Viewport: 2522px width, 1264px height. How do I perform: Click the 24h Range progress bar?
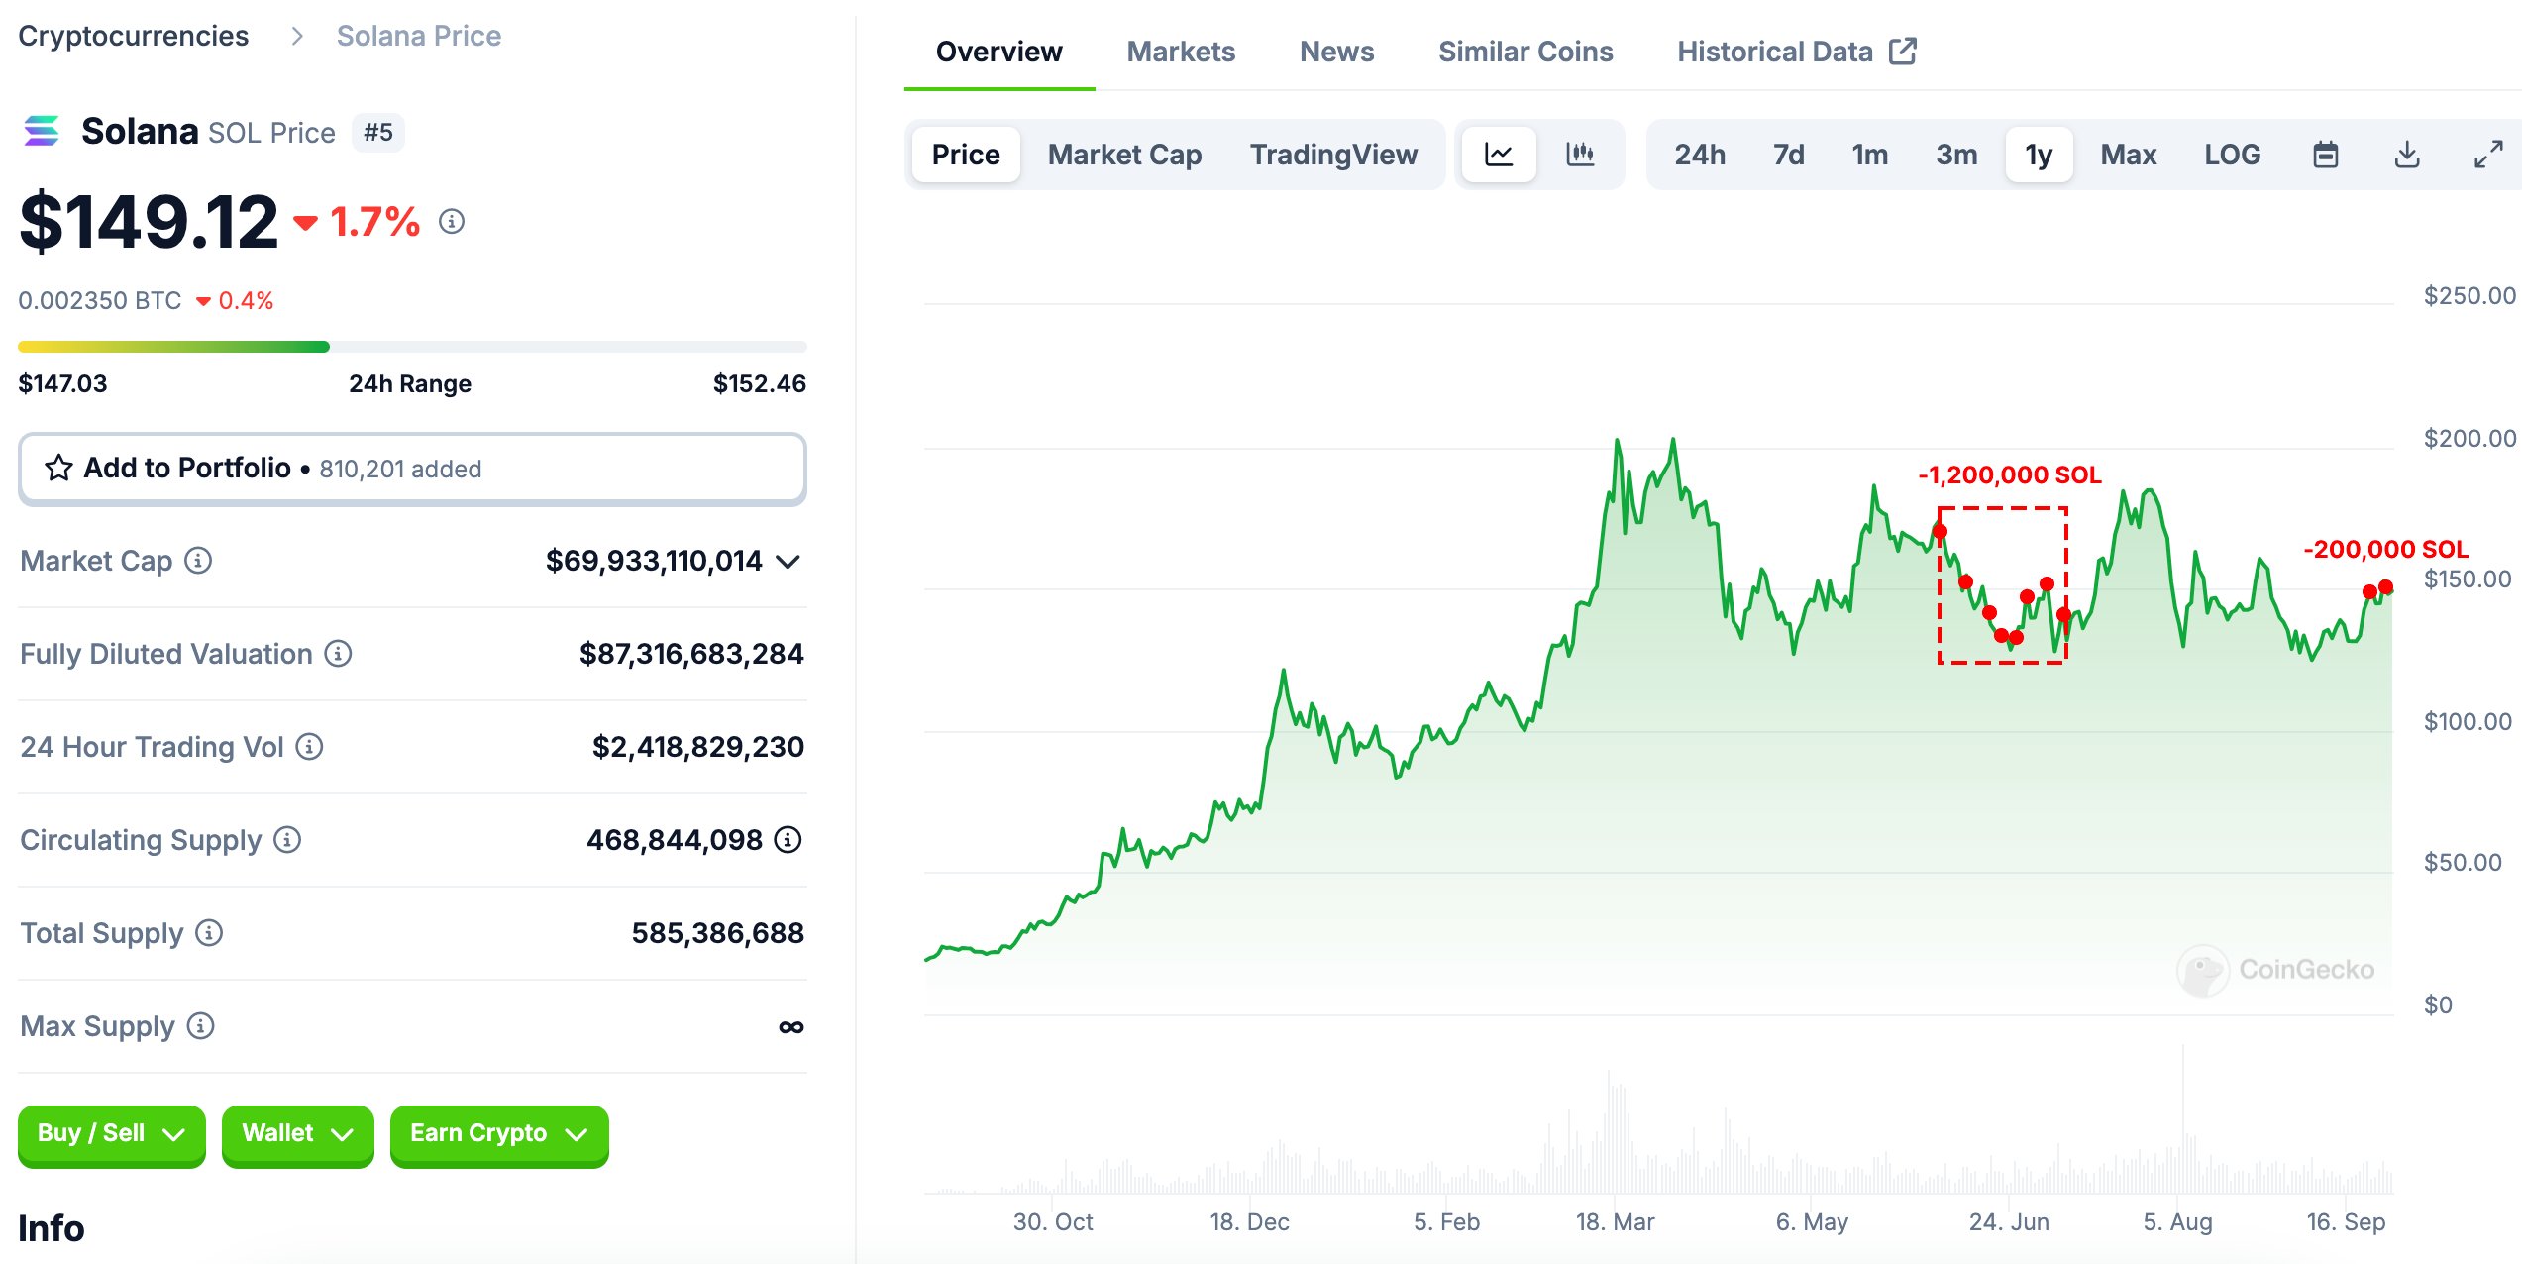click(x=412, y=347)
